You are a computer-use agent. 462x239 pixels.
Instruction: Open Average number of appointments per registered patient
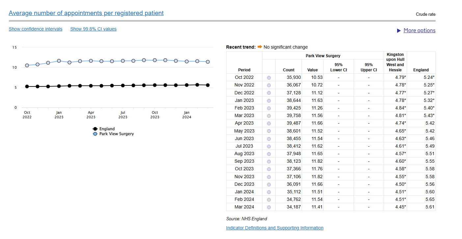pos(86,13)
